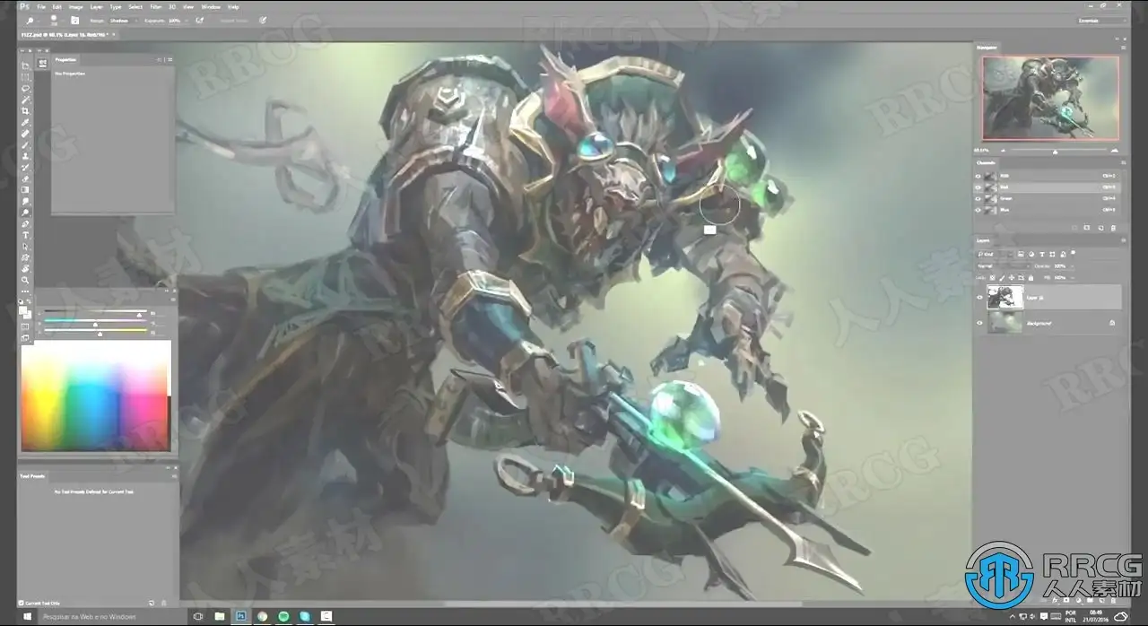This screenshot has height=626, width=1148.
Task: Select the Tool Presets panel tab
Action: click(x=32, y=475)
